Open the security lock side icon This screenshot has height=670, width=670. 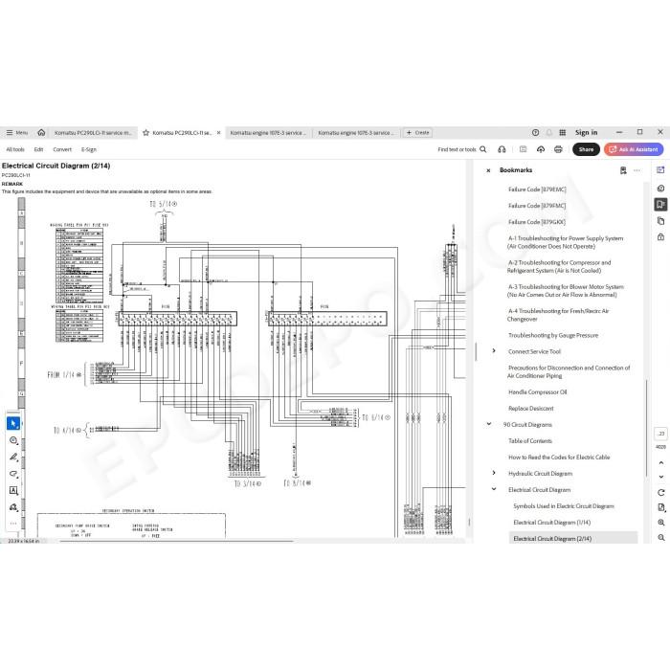click(660, 237)
